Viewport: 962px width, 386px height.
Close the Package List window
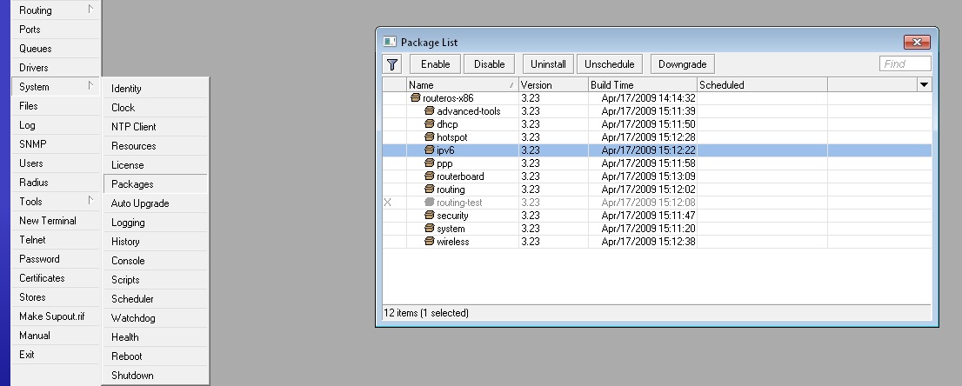918,43
